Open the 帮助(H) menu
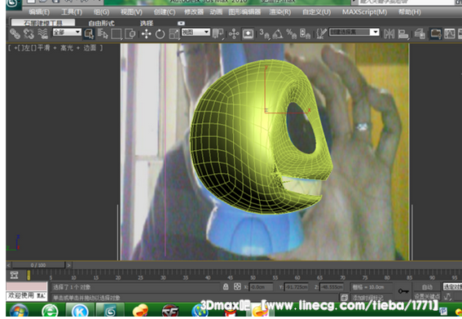The height and width of the screenshot is (319, 462). coord(410,12)
